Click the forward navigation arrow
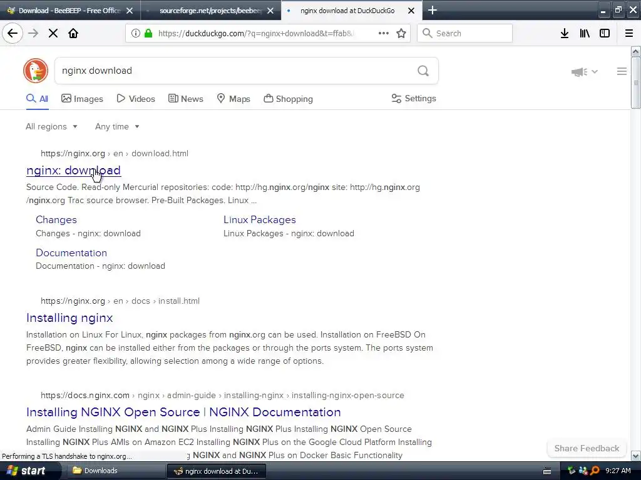Image resolution: width=641 pixels, height=480 pixels. tap(33, 33)
